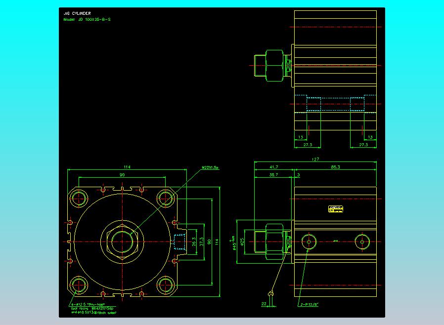Screen dimensions: 444x325
Task: Click the left port circle in side view
Action: tap(309, 242)
